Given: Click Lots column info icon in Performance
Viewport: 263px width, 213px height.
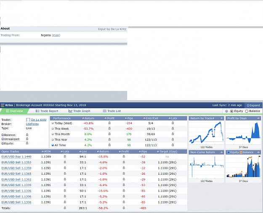Looking at the screenshot, I should tap(170, 118).
